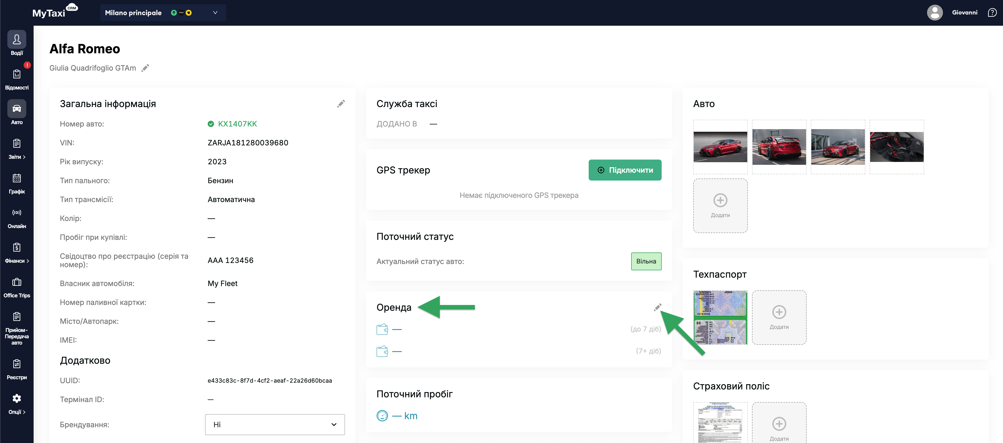The width and height of the screenshot is (1003, 443).
Task: Select VIN value ZARJA181280039680
Action: pos(248,143)
